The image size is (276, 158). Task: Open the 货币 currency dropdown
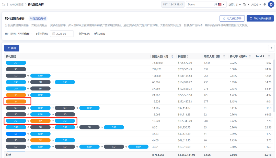pos(234,4)
